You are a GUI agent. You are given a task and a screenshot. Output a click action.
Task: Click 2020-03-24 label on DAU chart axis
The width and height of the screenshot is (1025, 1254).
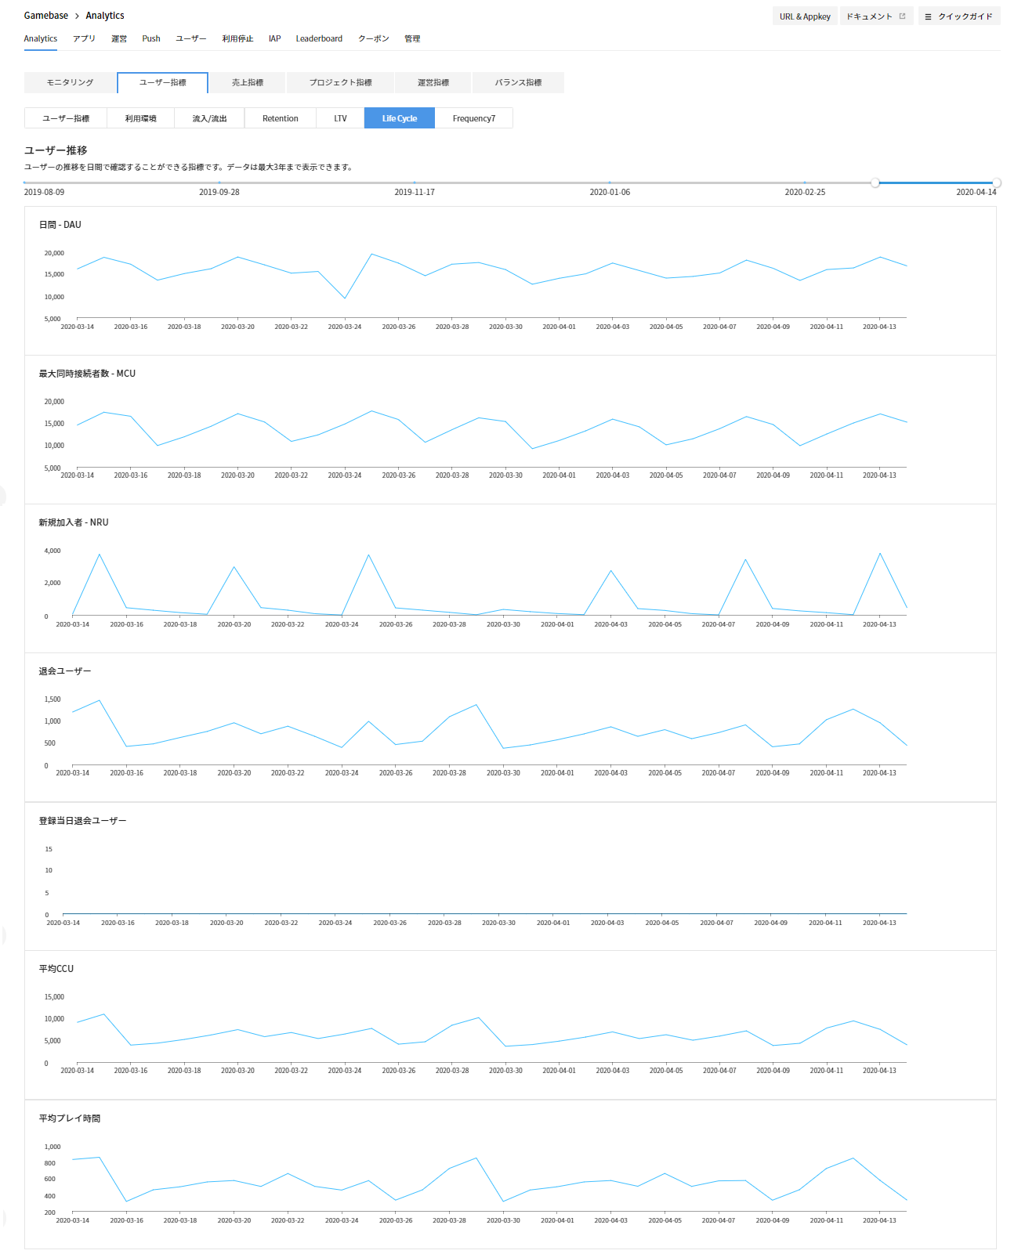tap(345, 327)
